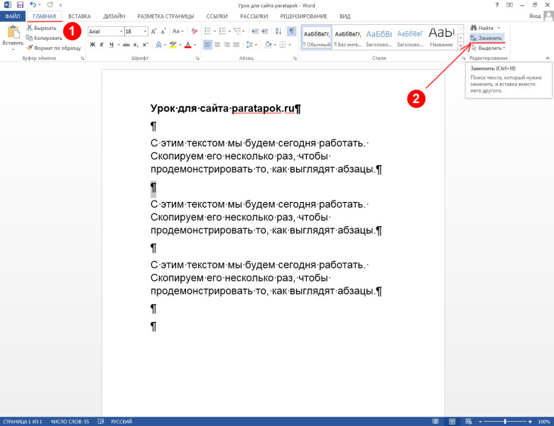Apply yellow text highlight color
Viewport: 554px width, 426px height.
pos(173,45)
